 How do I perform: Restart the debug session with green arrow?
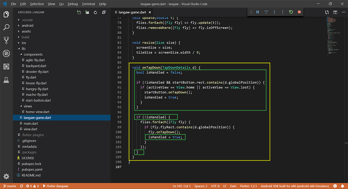click(291, 12)
